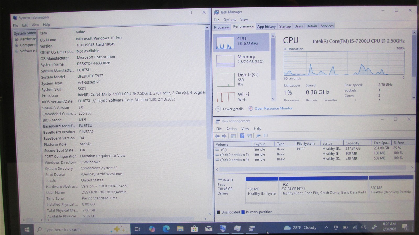Click the Show/Hide Console Tree toolbar icon
Image resolution: width=419 pixels, height=235 pixels.
click(x=233, y=136)
